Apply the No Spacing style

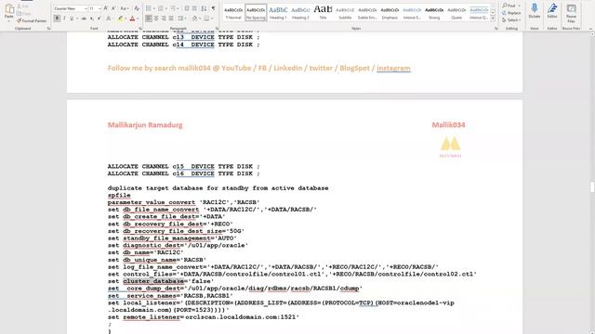256,13
